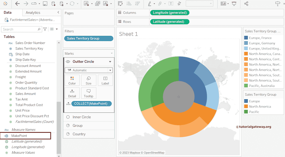Click the Undo back arrow in toolbar
Viewport: 285px width, 157px height.
tap(18, 4)
